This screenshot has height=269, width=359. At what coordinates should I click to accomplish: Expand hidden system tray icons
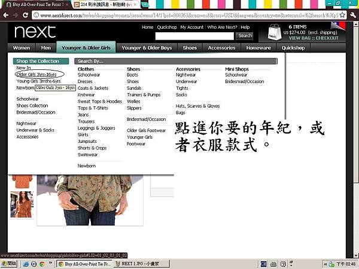click(x=325, y=264)
